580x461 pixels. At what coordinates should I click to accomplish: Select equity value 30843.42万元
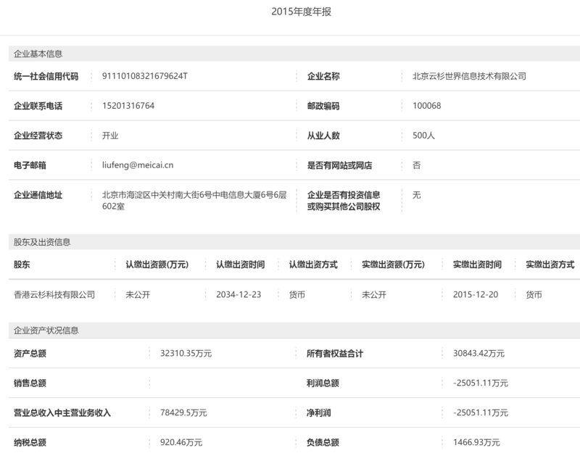pyautogui.click(x=478, y=354)
